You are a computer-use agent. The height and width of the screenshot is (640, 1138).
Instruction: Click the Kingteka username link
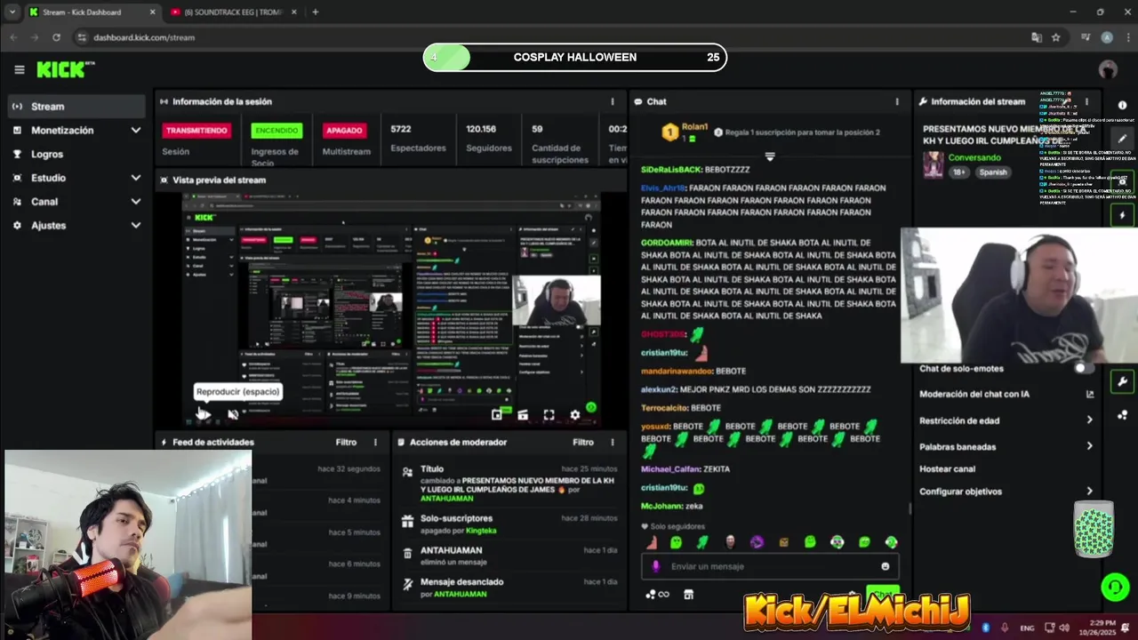point(481,531)
